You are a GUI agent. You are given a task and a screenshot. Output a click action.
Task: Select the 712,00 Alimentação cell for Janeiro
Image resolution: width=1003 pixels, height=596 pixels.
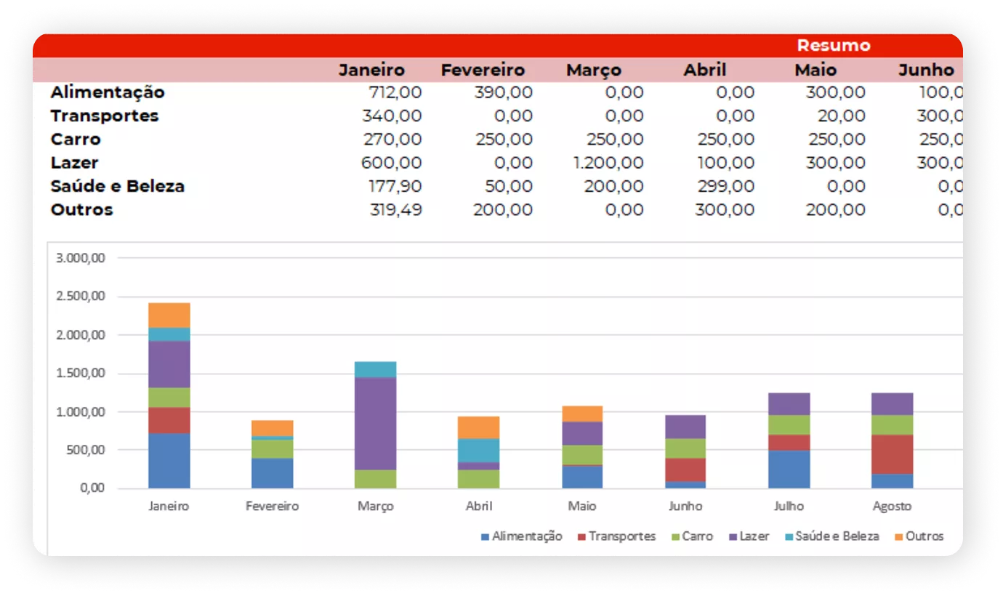click(x=394, y=92)
